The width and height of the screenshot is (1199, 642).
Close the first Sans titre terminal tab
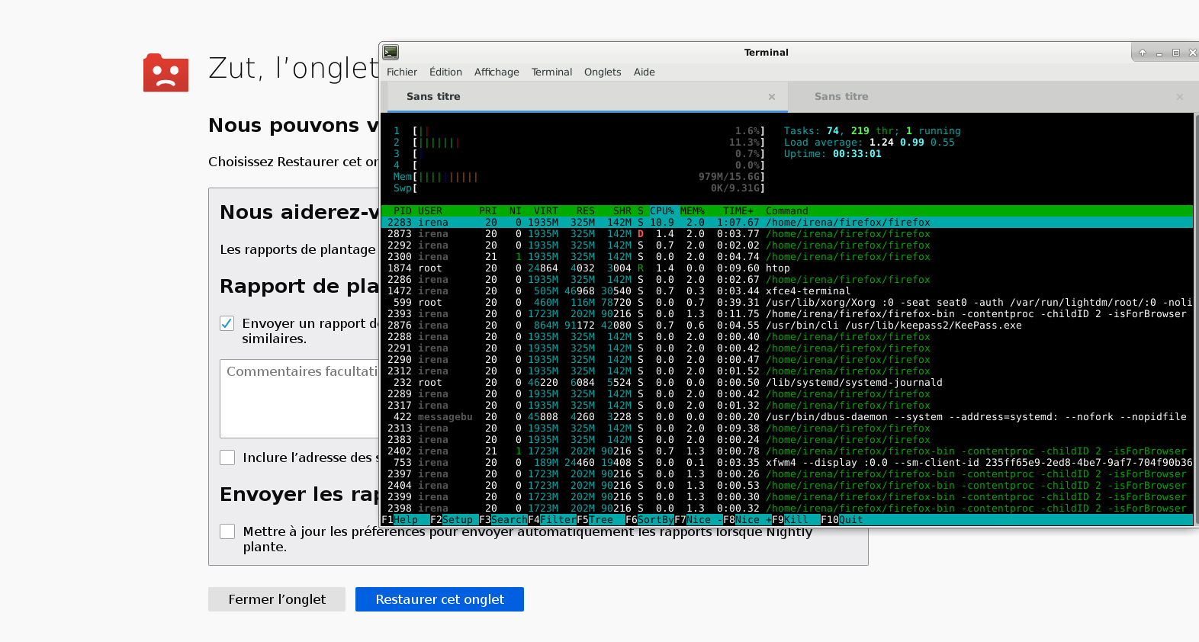[x=772, y=97]
